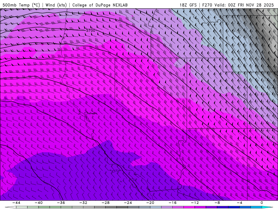
Task: Click the '-24' colorbar scale label
Action: click(x=128, y=203)
